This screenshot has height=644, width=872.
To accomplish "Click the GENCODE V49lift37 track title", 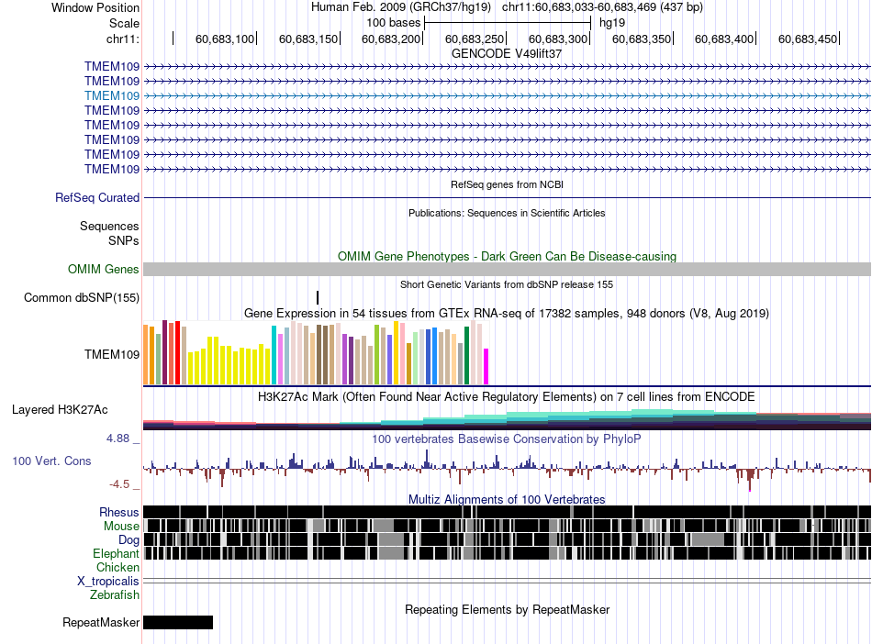I will point(507,53).
